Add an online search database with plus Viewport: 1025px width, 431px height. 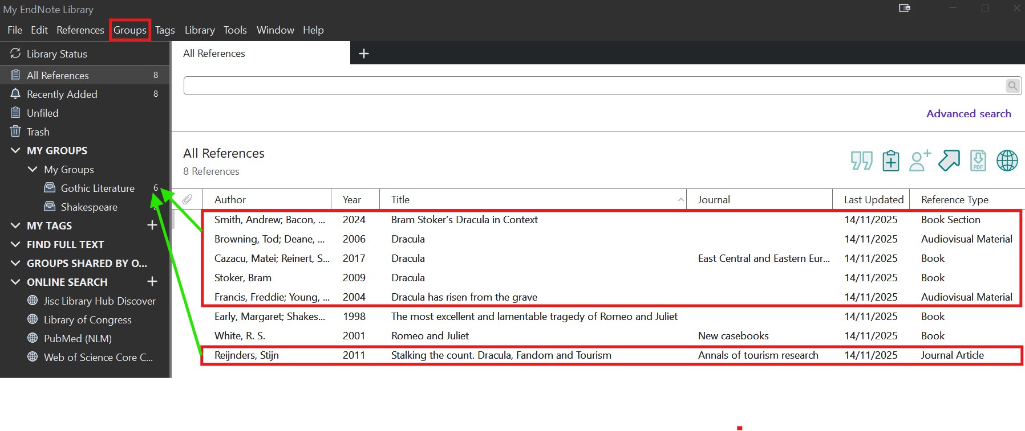click(x=152, y=282)
